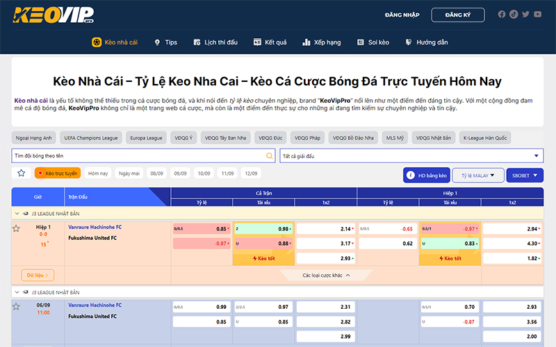Open the TikTok social icon

click(514, 15)
